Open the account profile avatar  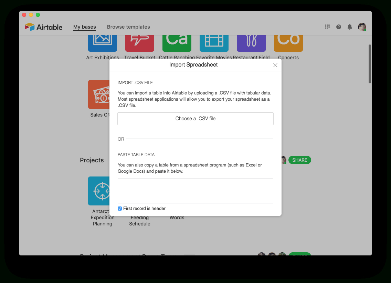(x=362, y=27)
